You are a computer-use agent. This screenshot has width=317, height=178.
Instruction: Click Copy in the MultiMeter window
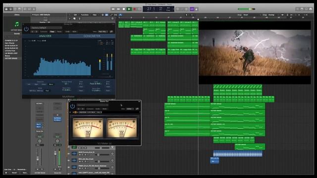coord(52,32)
